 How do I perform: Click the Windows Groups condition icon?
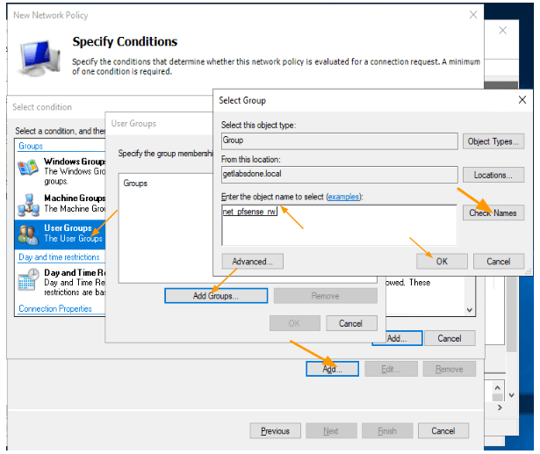[x=28, y=168]
